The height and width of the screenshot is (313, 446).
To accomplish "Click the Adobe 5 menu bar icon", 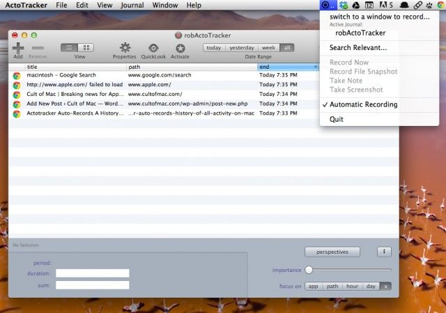I will (386, 5).
